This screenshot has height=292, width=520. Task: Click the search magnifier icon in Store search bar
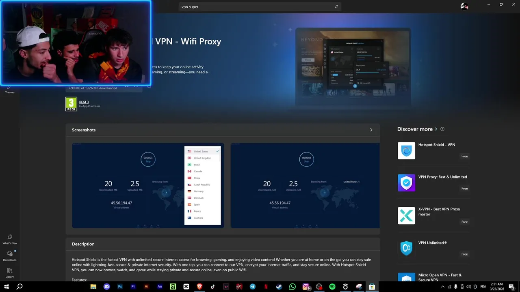point(336,7)
